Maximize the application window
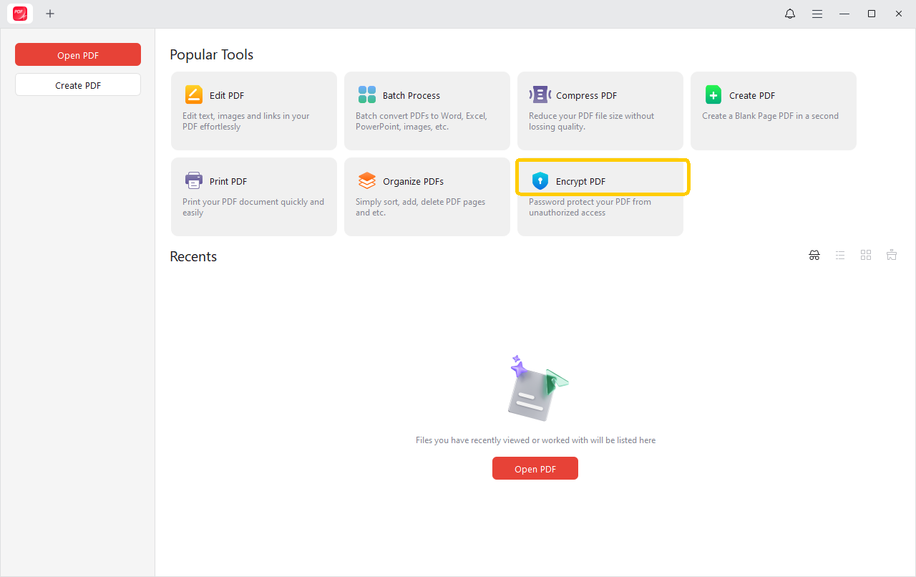The height and width of the screenshot is (577, 916). click(x=872, y=14)
